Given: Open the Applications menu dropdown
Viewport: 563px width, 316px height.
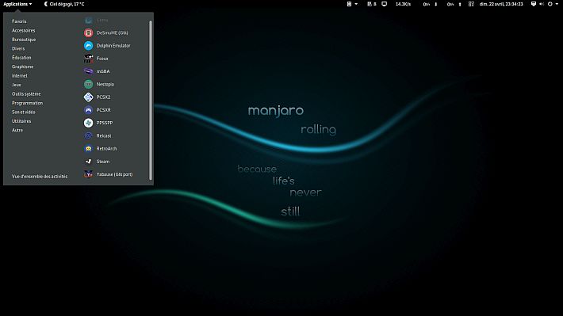Looking at the screenshot, I should coord(17,4).
